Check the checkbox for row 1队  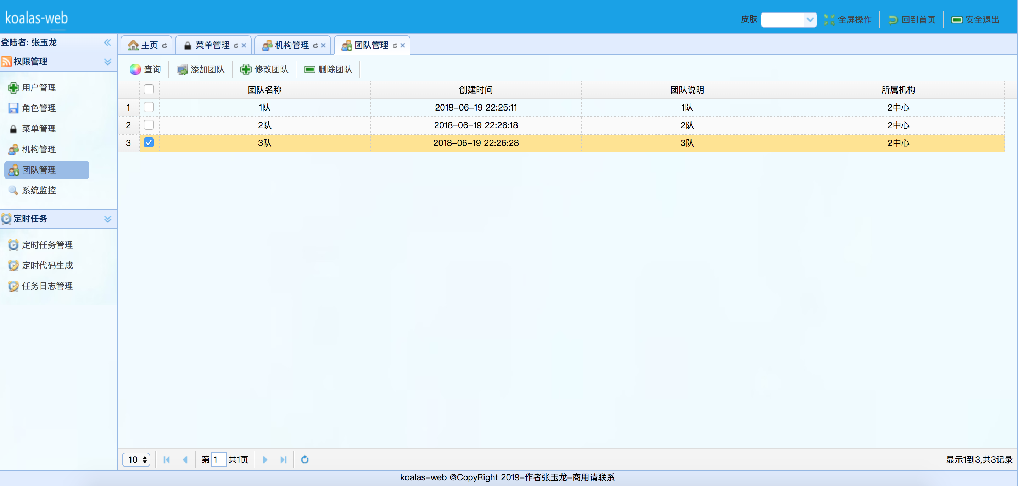[x=149, y=107]
